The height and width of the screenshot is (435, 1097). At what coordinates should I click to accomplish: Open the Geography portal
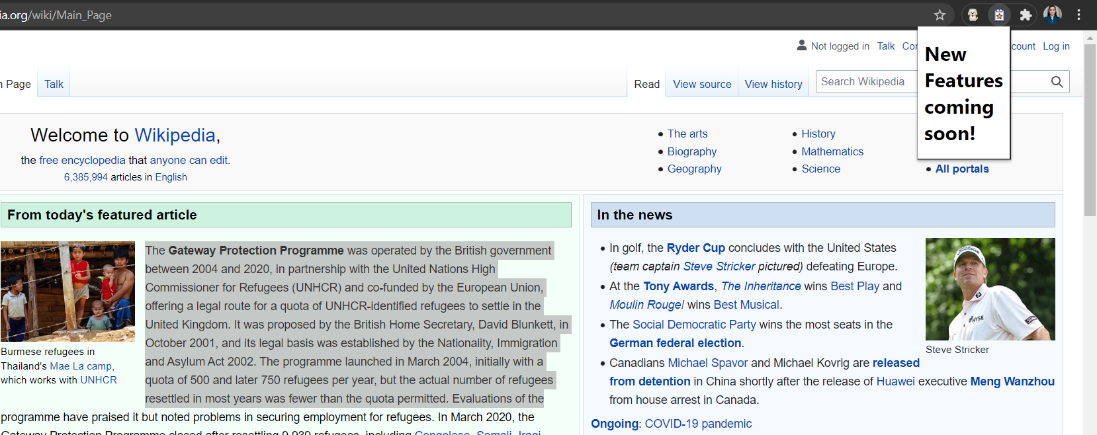[694, 169]
